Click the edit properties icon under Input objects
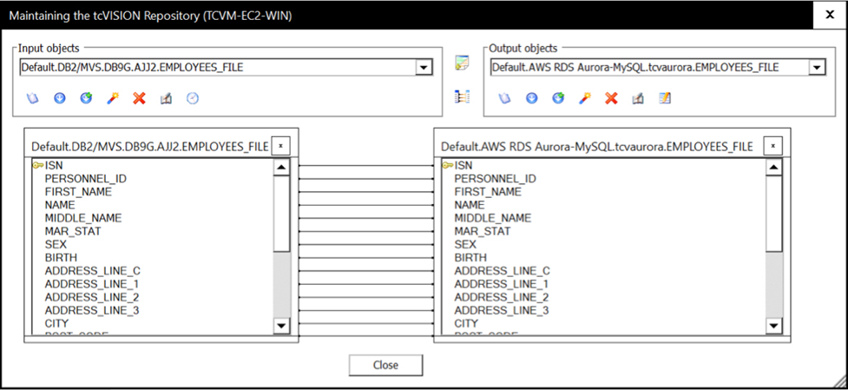 pos(166,98)
